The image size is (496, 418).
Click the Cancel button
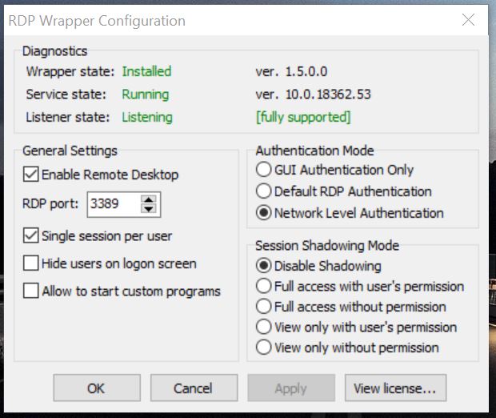click(x=194, y=388)
